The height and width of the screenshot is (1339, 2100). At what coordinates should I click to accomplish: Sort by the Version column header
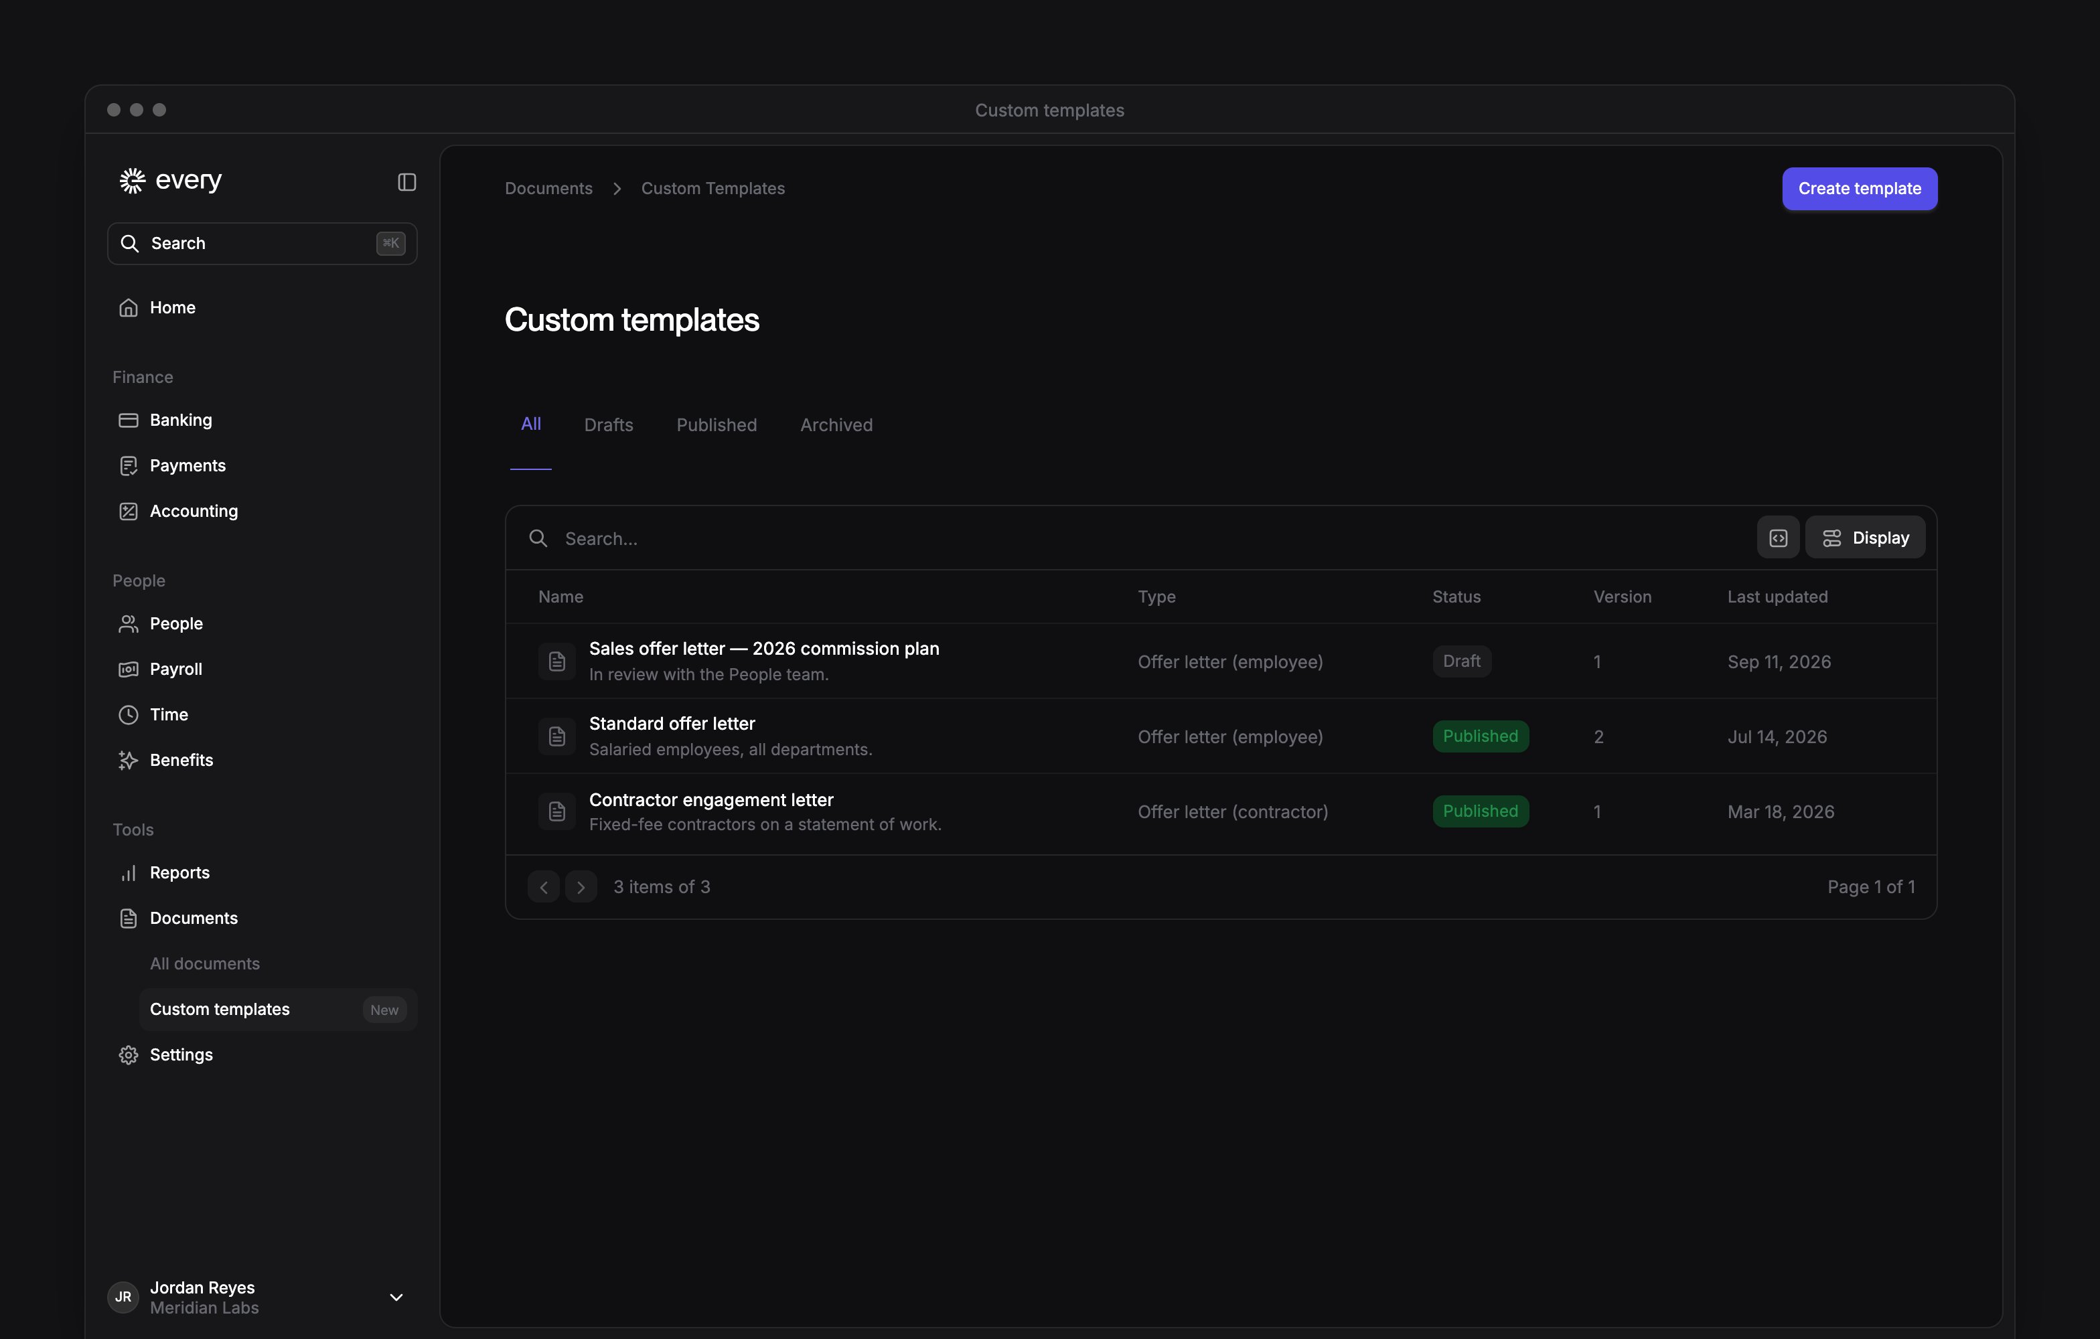click(1622, 597)
